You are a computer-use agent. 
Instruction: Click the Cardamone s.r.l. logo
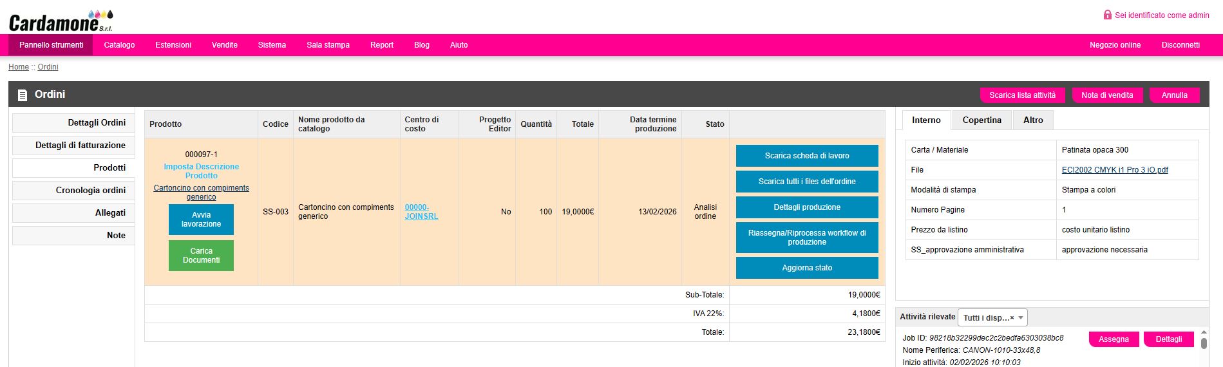pyautogui.click(x=61, y=21)
